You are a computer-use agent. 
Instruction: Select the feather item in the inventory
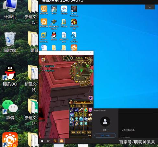[76, 124]
